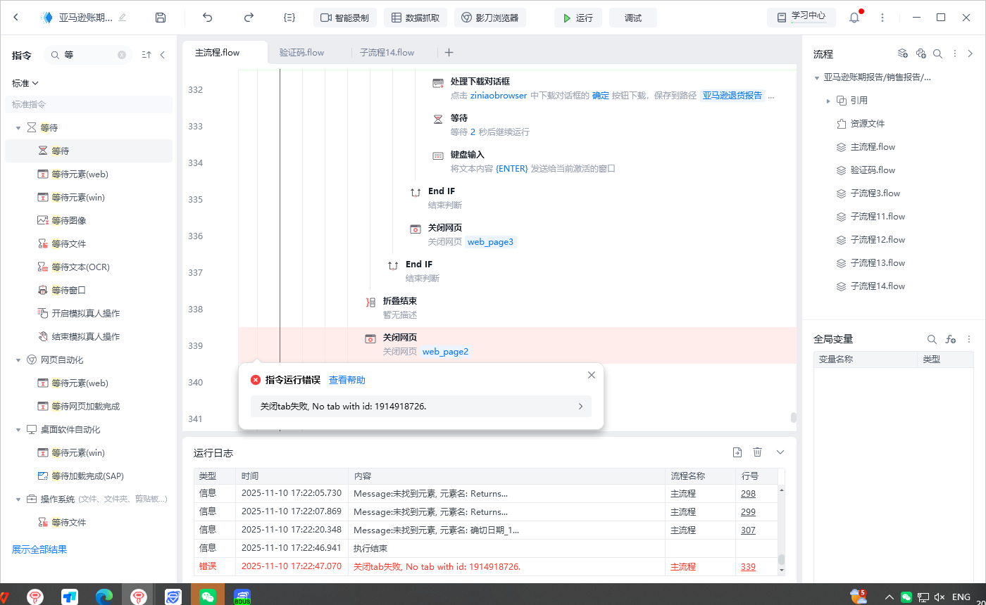Screen dimensions: 986x605
Task: Redo the last action
Action: click(249, 18)
